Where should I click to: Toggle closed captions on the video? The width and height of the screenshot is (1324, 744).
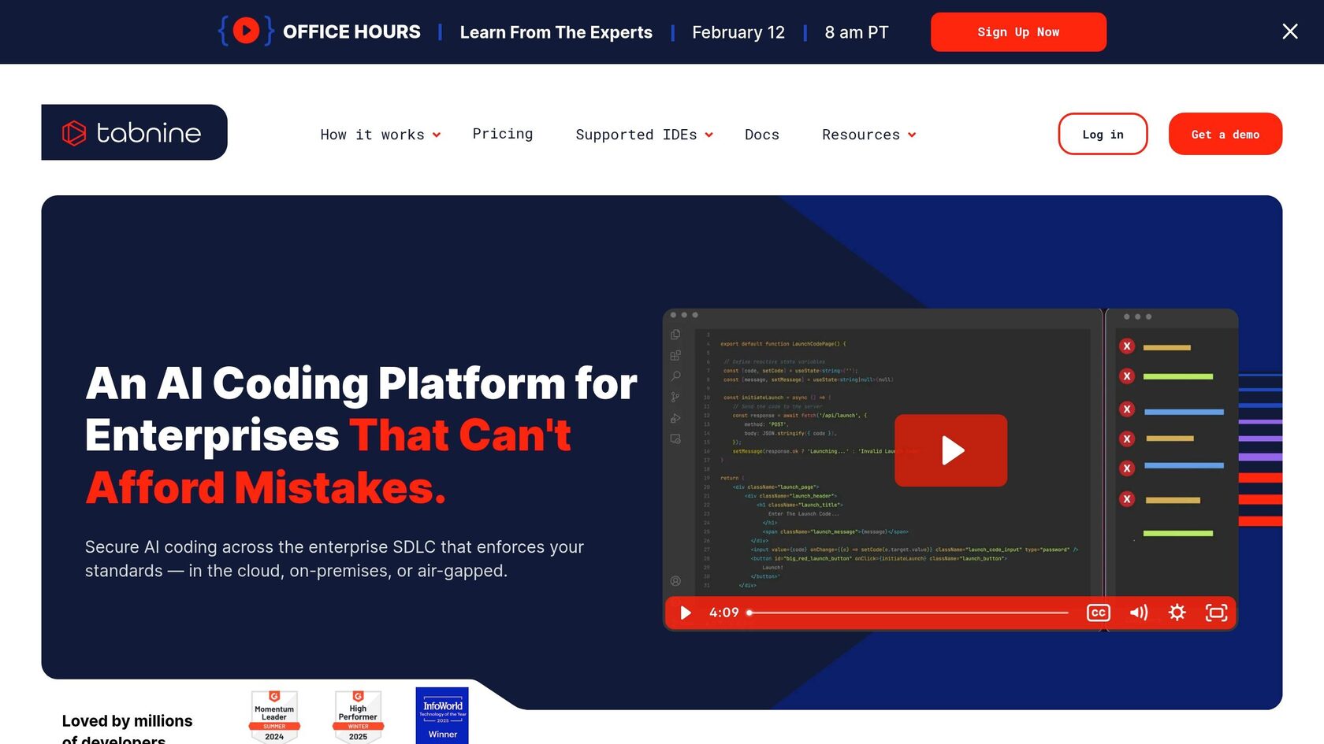(1099, 613)
